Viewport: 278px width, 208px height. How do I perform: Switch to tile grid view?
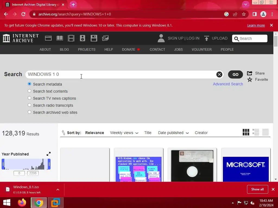pos(246,132)
